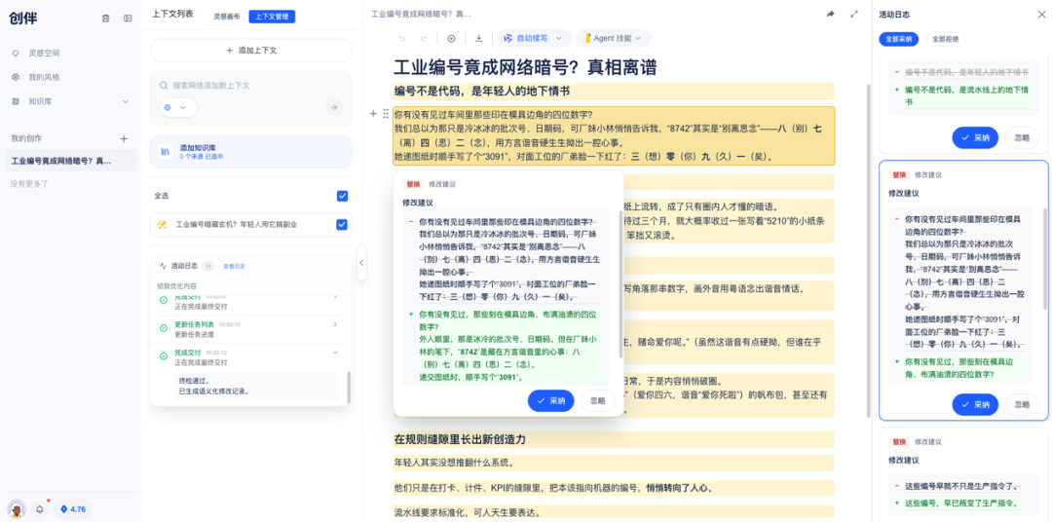Click the plus icon next to 我的创作
The height and width of the screenshot is (522, 1052).
point(124,138)
